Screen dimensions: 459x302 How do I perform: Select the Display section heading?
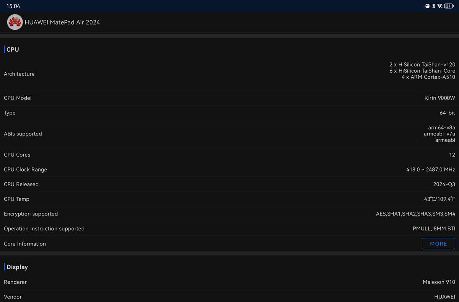click(17, 267)
